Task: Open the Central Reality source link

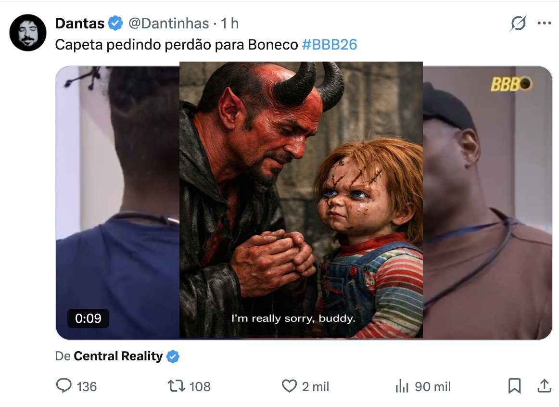Action: click(x=118, y=356)
